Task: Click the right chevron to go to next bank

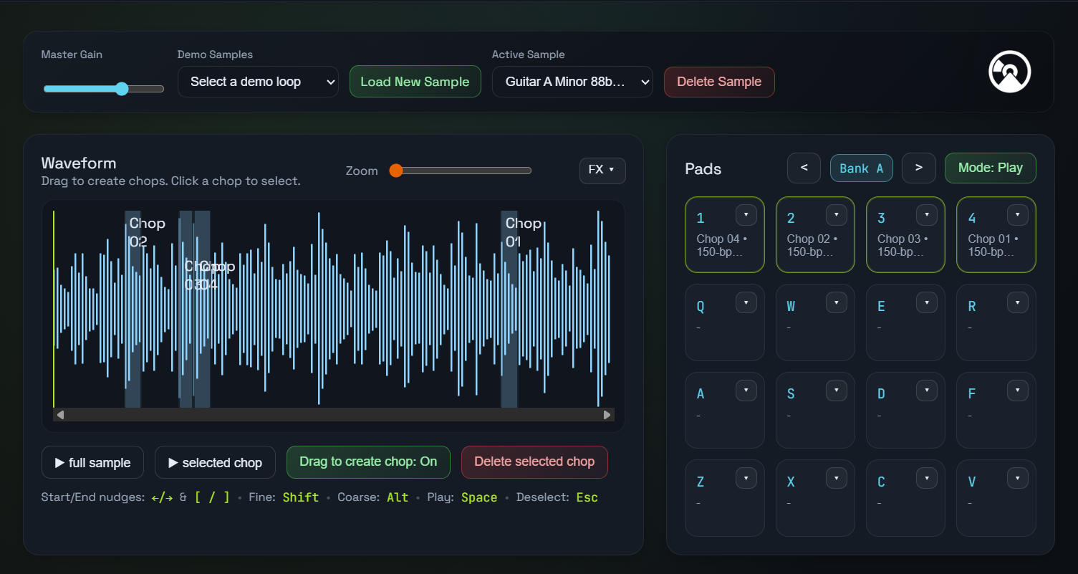Action: pos(918,168)
